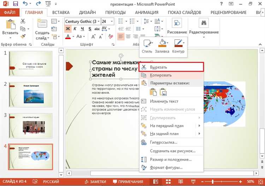Toggle text shadow (S)
The image size is (265, 186).
coord(90,29)
